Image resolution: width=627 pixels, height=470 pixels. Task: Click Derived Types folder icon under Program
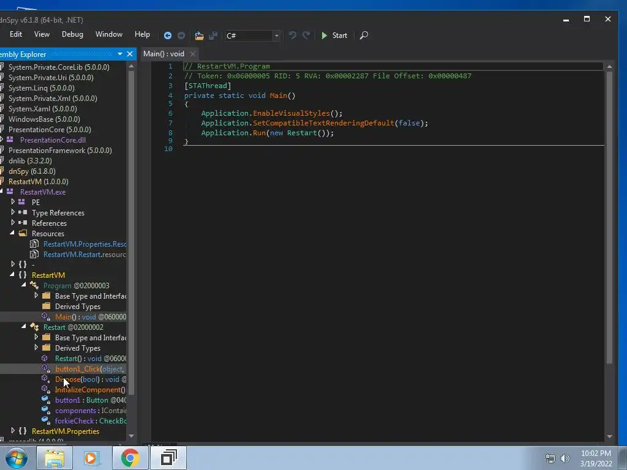(47, 306)
